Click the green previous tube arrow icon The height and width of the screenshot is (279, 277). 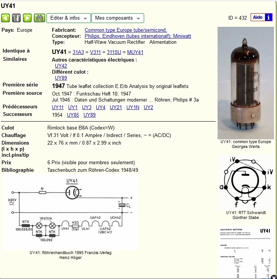(x=5, y=18)
